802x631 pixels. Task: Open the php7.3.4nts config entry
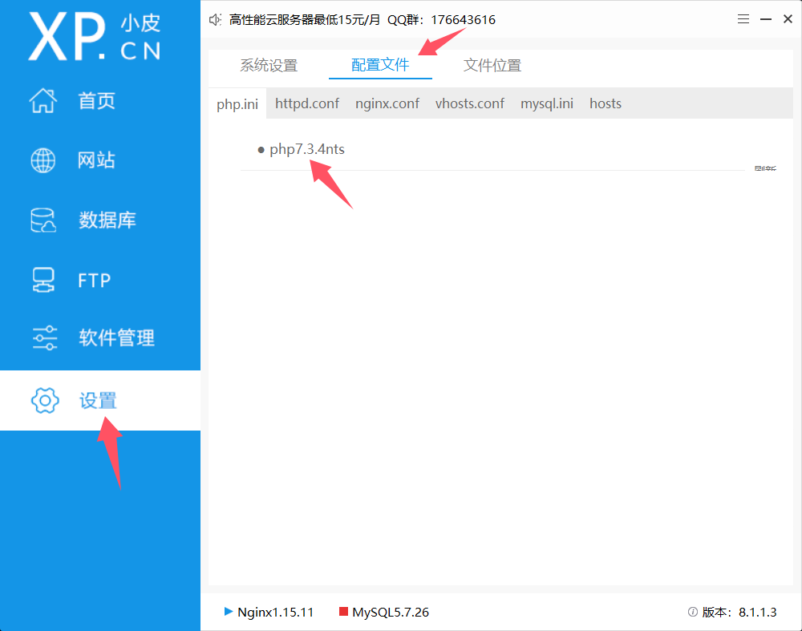tap(307, 149)
